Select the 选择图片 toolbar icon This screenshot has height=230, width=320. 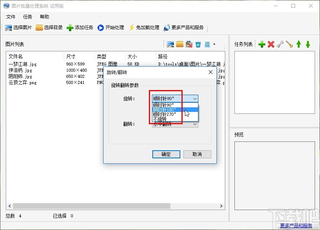pyautogui.click(x=9, y=27)
